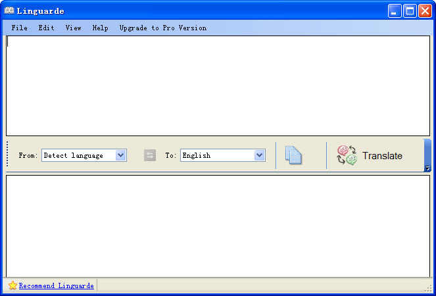
Task: Open the View menu
Action: click(x=74, y=28)
